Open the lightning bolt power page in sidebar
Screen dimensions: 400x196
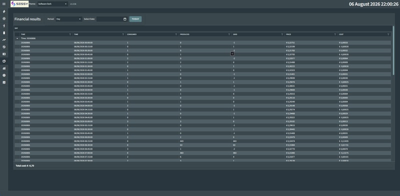(4, 11)
